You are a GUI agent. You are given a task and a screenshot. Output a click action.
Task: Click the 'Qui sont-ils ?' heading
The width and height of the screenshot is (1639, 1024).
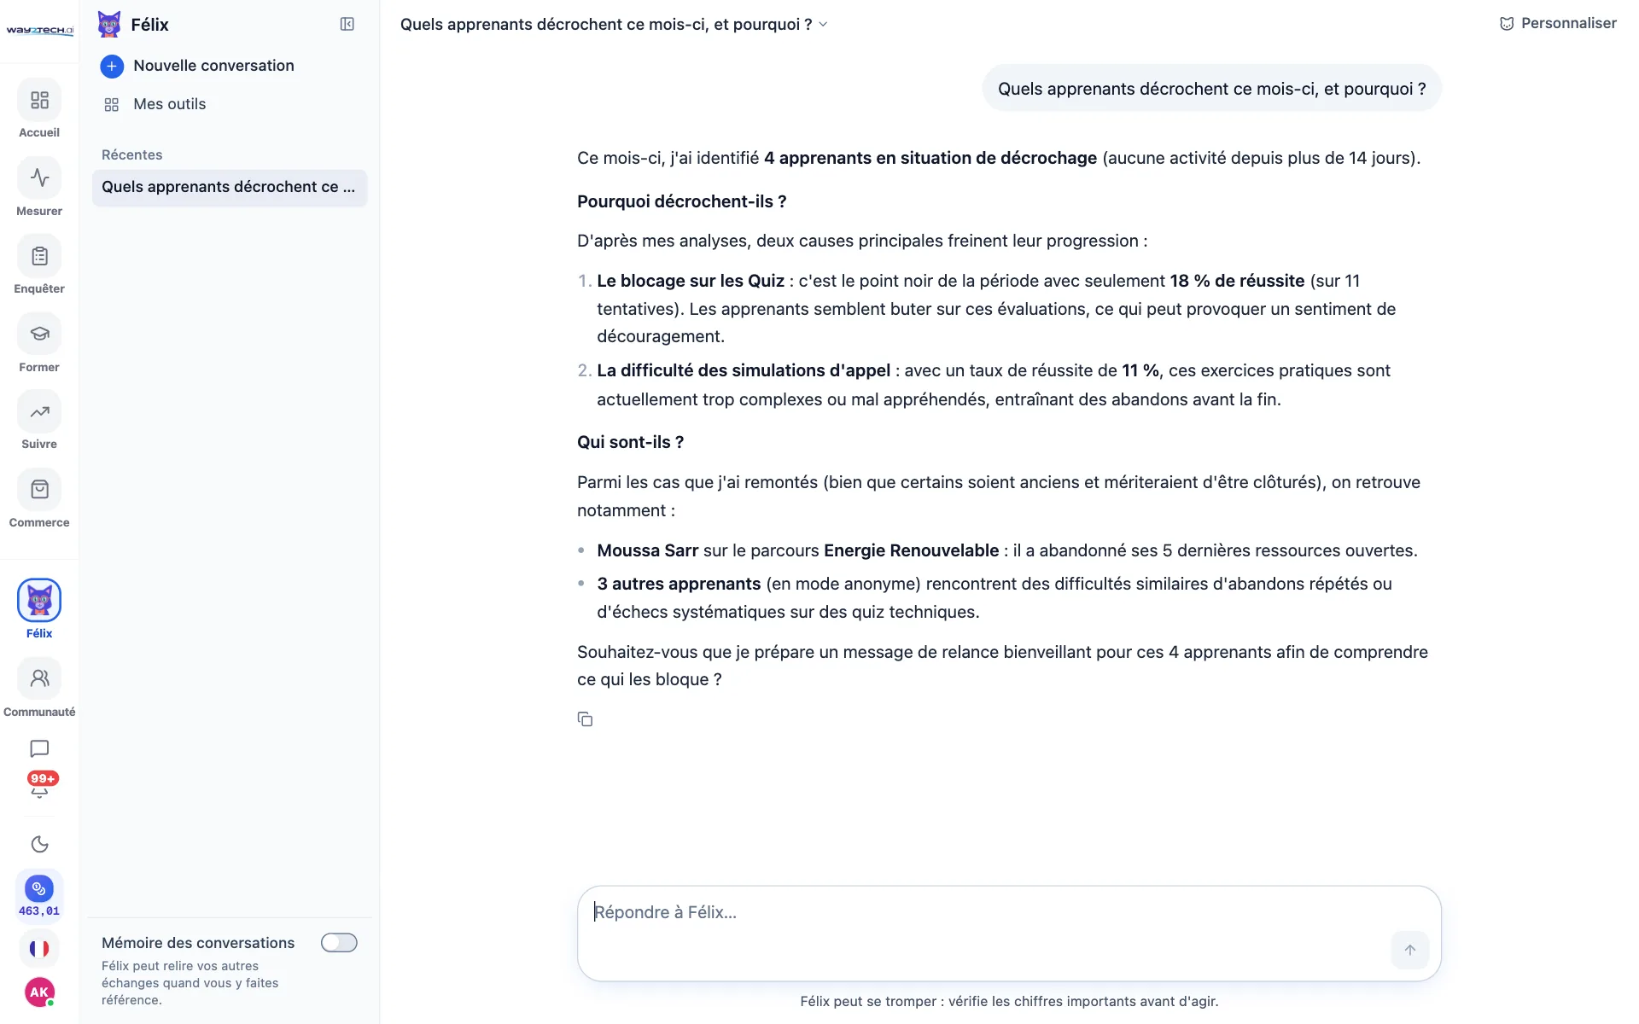[x=630, y=442]
